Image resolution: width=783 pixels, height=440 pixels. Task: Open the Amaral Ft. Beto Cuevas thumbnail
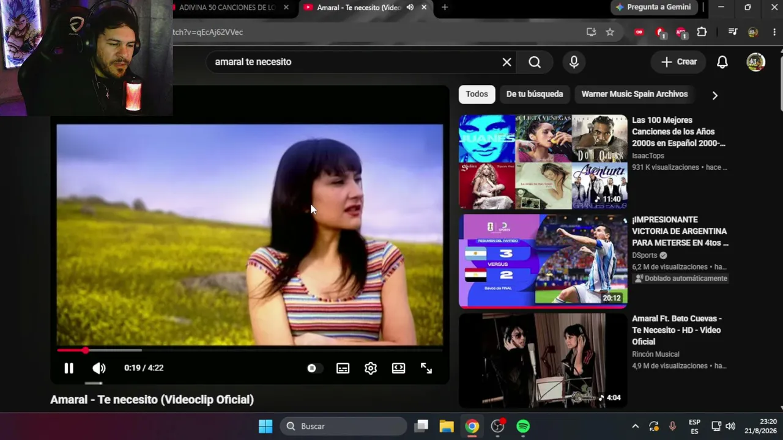(543, 361)
